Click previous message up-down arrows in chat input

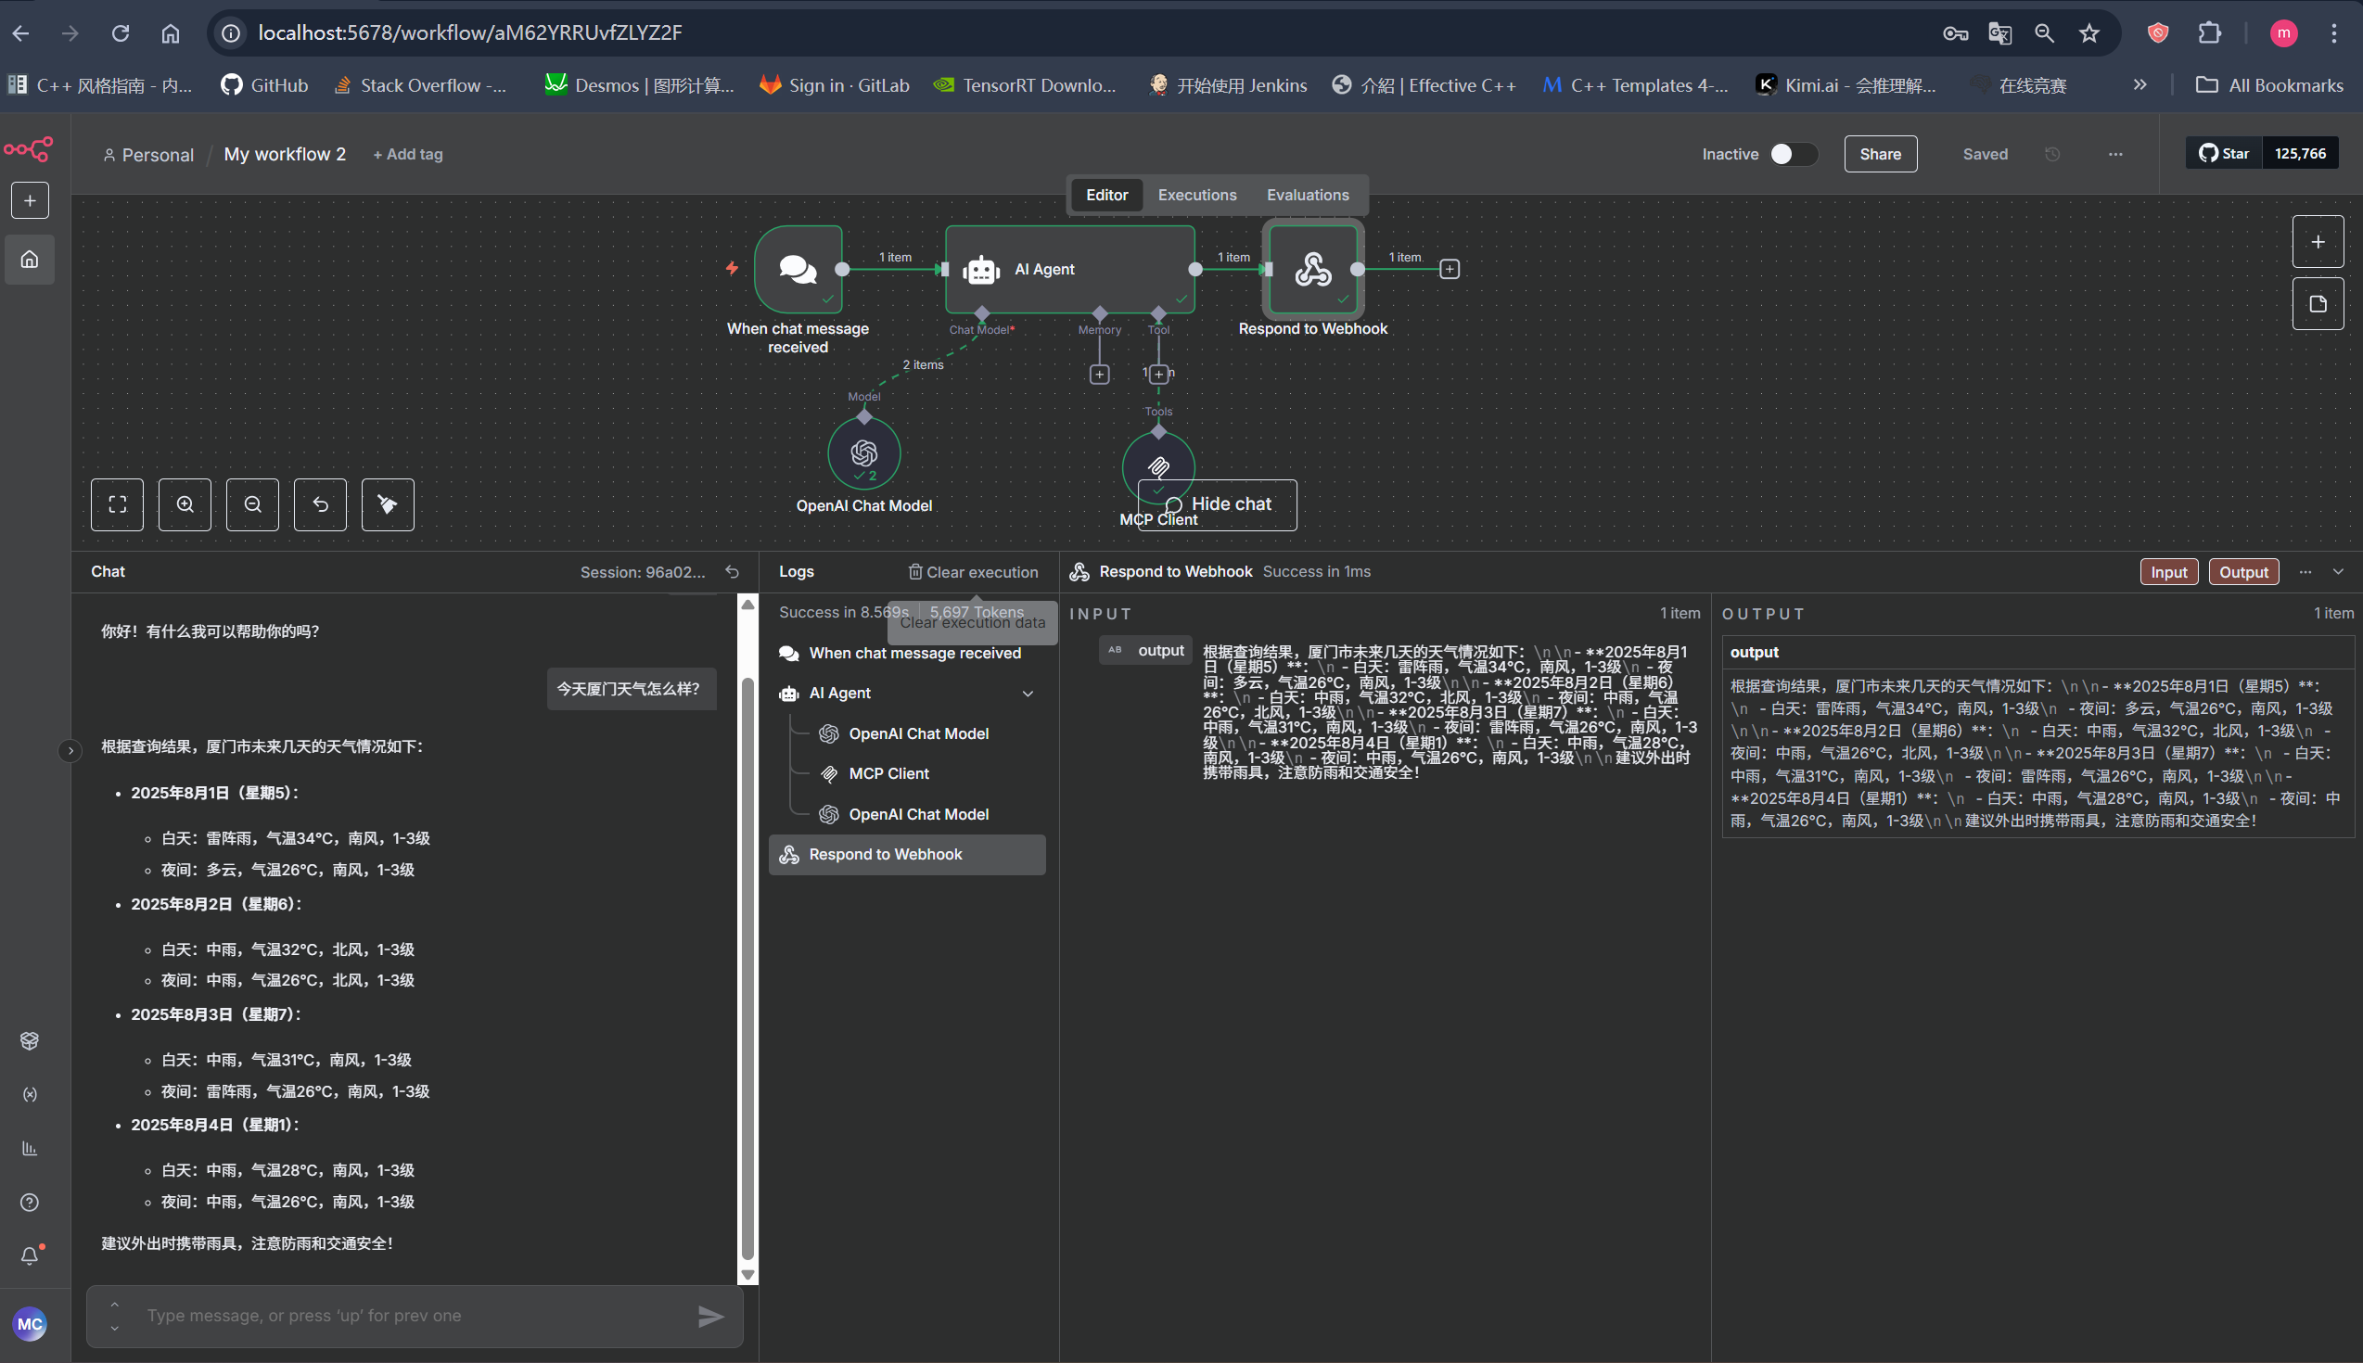point(114,1317)
